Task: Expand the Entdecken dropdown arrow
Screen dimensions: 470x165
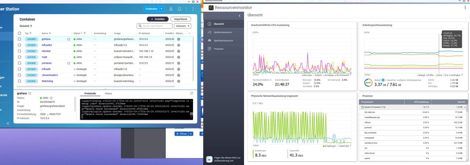Action: click(x=162, y=9)
